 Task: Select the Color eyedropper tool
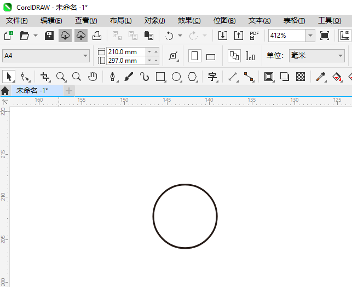(321, 77)
